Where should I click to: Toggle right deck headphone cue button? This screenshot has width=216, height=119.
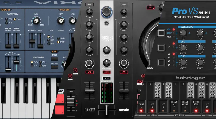[x=124, y=72]
